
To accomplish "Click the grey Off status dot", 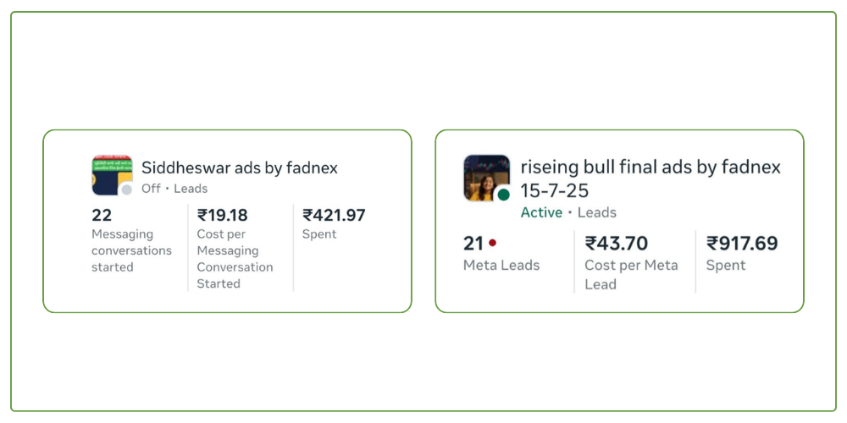I will [x=127, y=190].
